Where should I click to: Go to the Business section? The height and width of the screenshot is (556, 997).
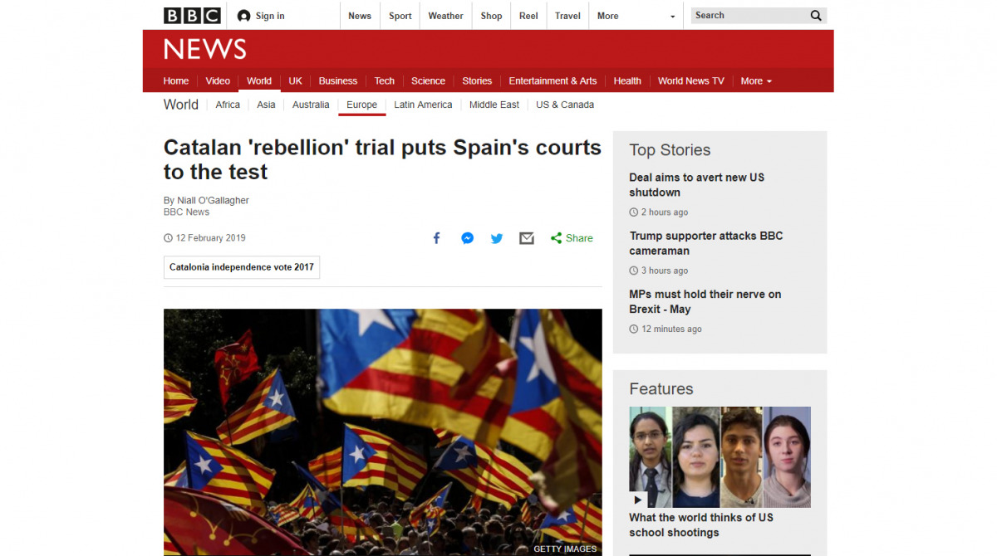338,80
